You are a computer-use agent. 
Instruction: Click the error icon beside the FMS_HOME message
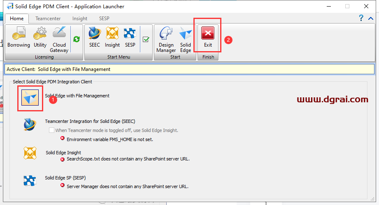[x=63, y=138]
